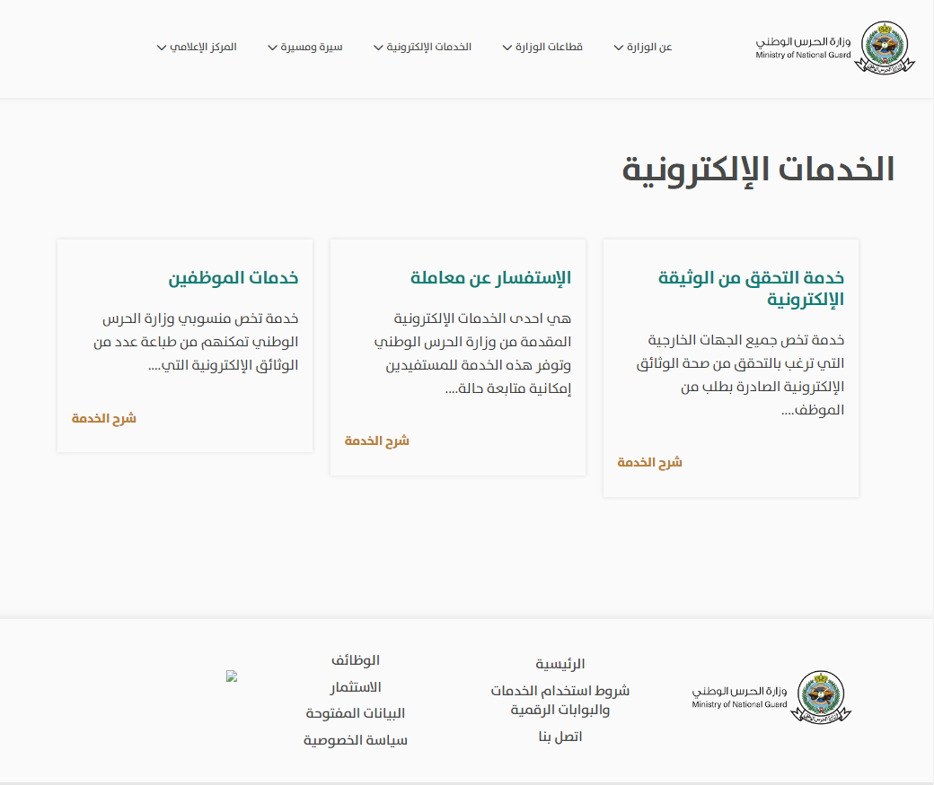Expand the سيرة ومسيرة menu chevron
Screen dimensions: 934x785
272,48
